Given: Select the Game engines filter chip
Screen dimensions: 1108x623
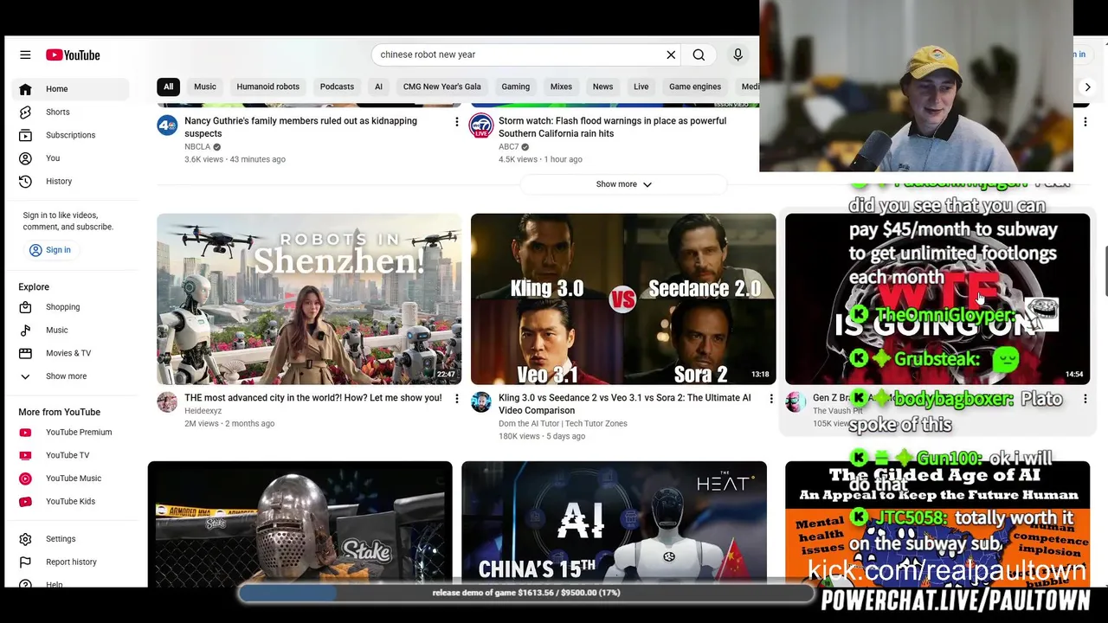Looking at the screenshot, I should click(695, 87).
